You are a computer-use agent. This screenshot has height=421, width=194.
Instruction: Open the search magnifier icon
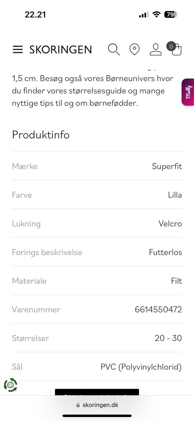(114, 49)
